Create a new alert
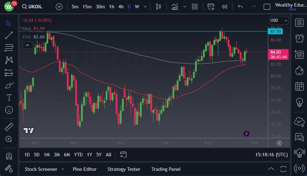Screen dimensions: 307x176 211,7
